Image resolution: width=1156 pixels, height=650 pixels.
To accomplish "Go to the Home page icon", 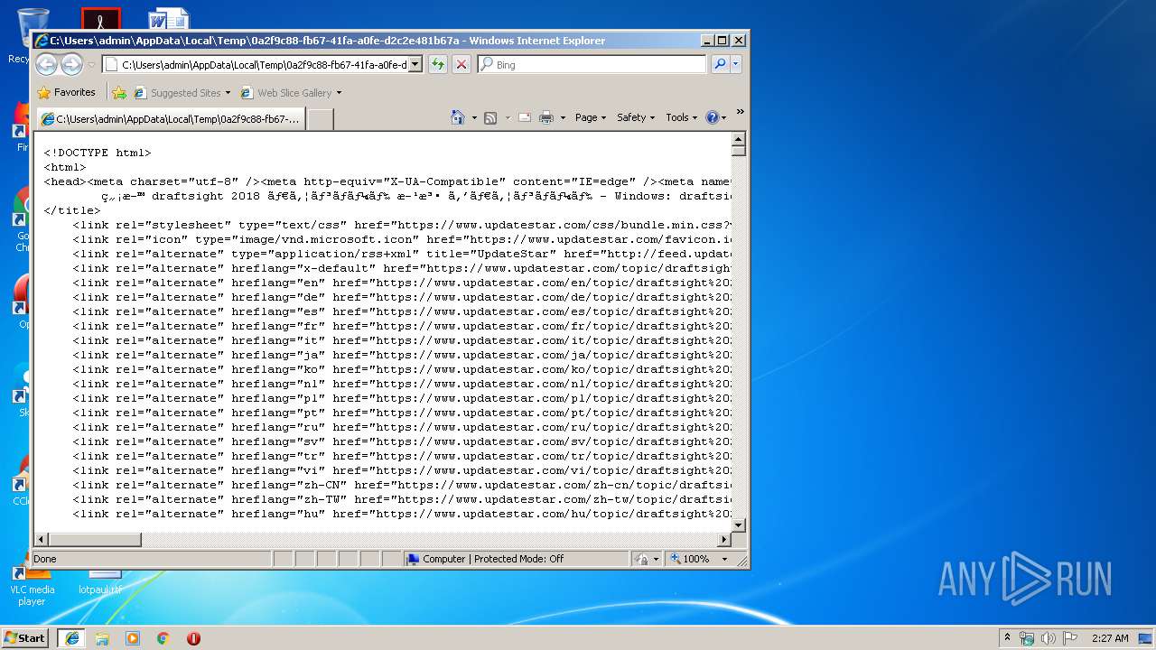I will click(458, 117).
